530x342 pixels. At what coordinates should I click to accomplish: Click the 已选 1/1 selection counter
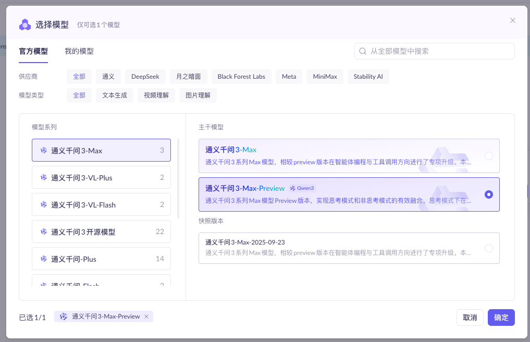click(32, 317)
